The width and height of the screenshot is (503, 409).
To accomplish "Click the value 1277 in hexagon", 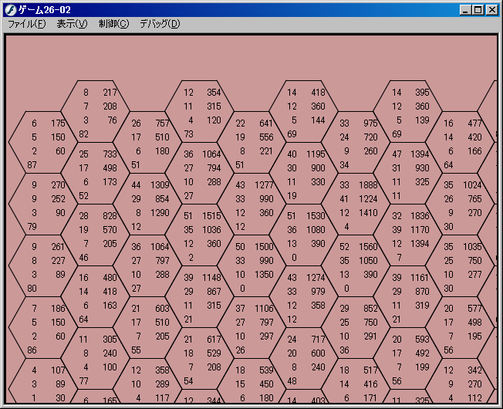I will pos(264,185).
